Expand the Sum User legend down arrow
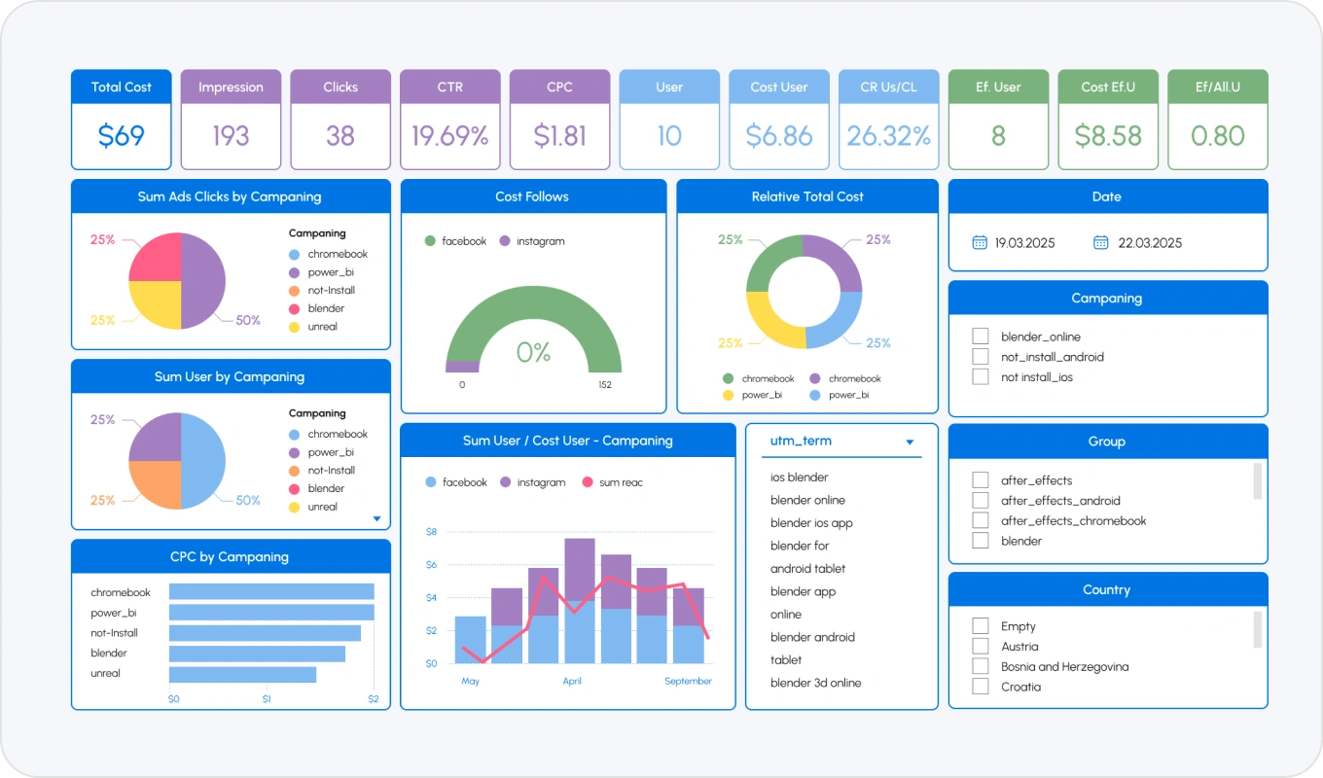Image resolution: width=1323 pixels, height=778 pixels. [x=376, y=519]
